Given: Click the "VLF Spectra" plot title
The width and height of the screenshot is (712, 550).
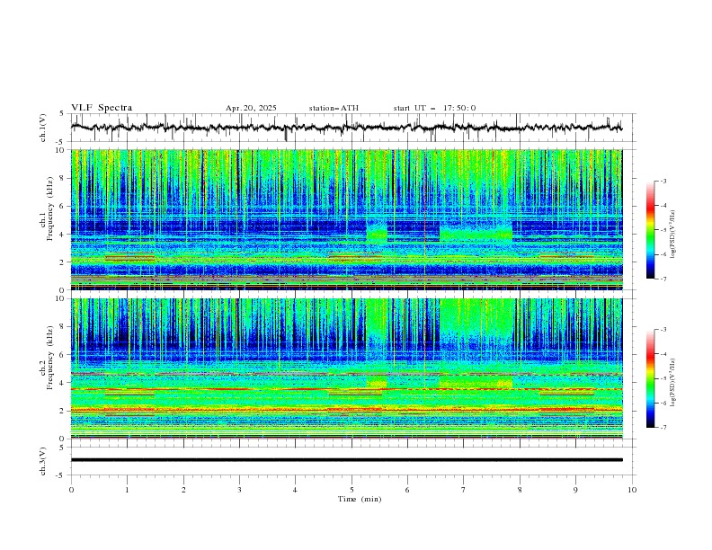Looking at the screenshot, I should point(102,108).
